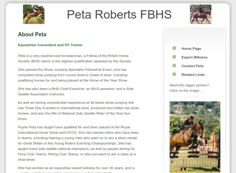Click the Peta Roberts FBHS site title

tap(119, 14)
